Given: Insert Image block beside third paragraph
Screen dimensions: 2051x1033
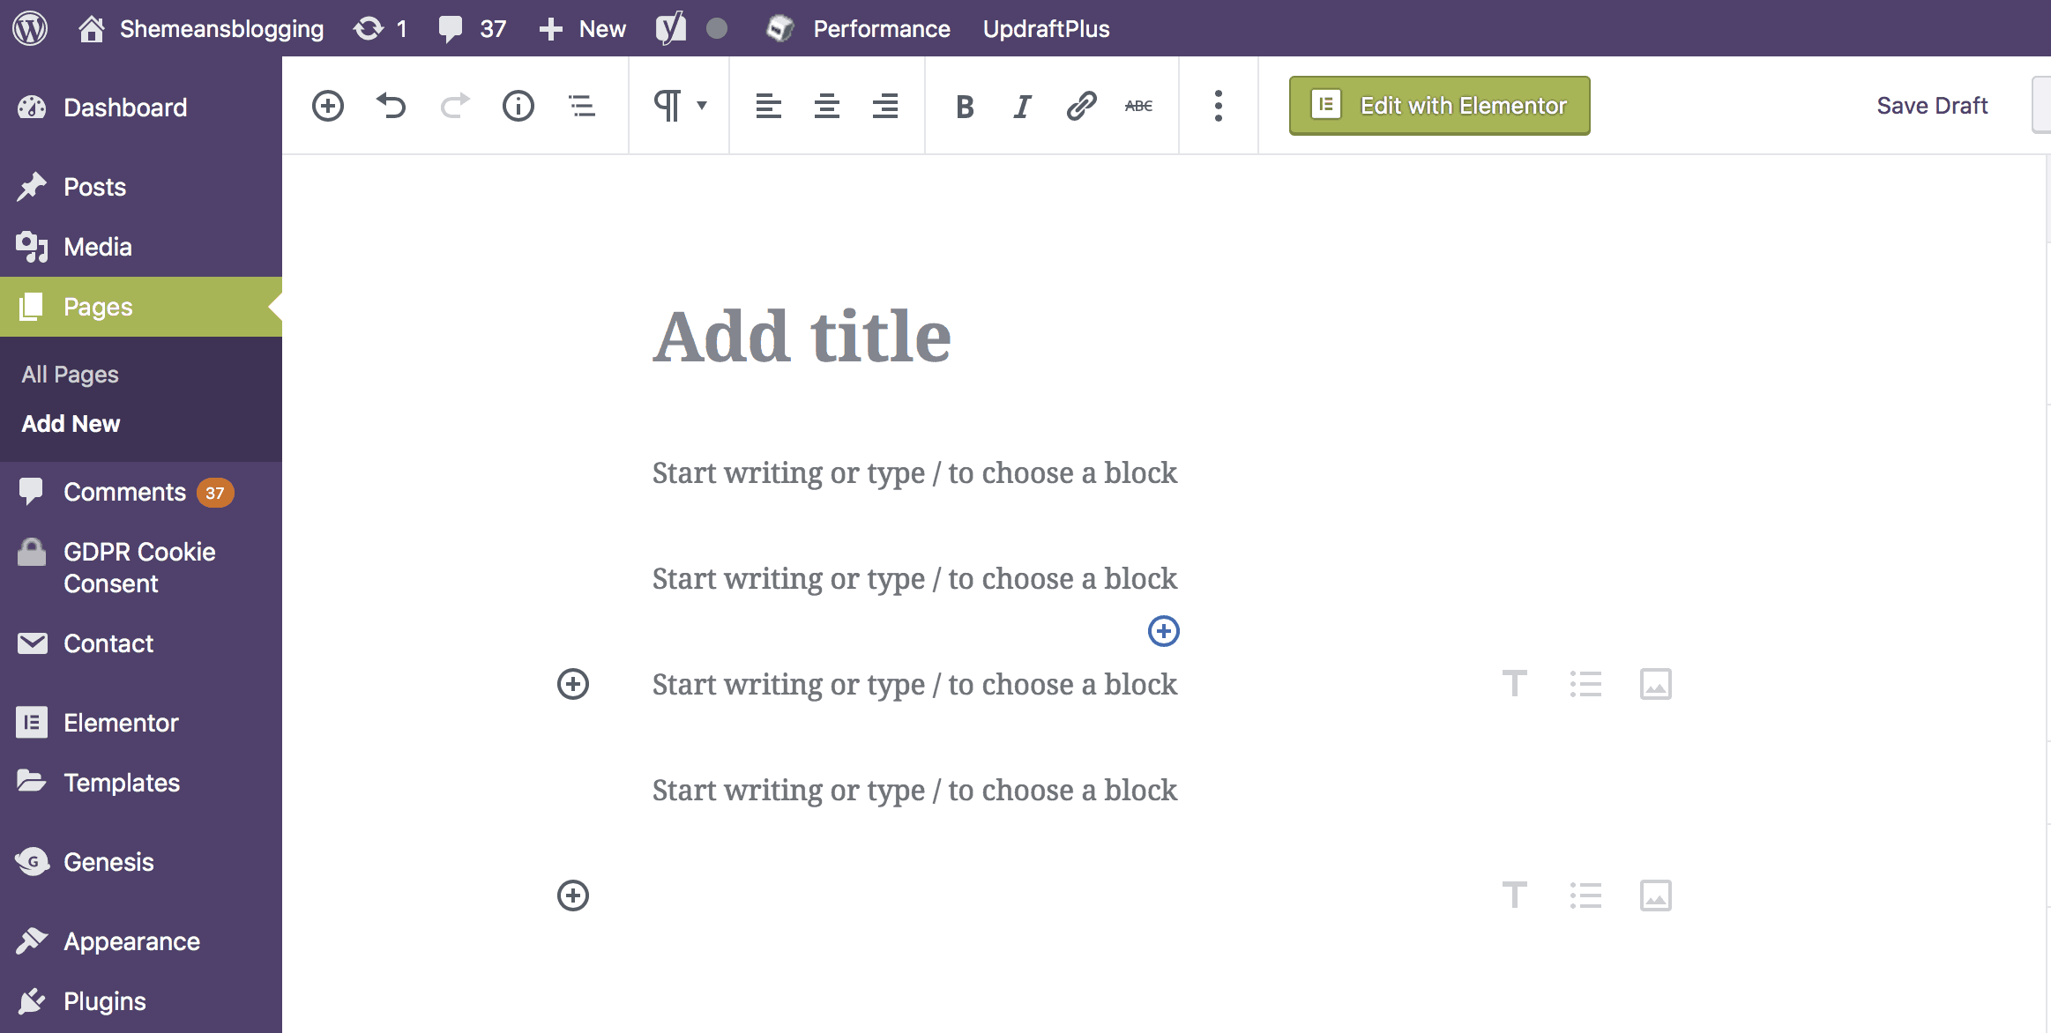Looking at the screenshot, I should 1656,684.
